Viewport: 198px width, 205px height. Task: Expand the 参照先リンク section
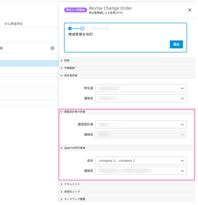coord(127,192)
